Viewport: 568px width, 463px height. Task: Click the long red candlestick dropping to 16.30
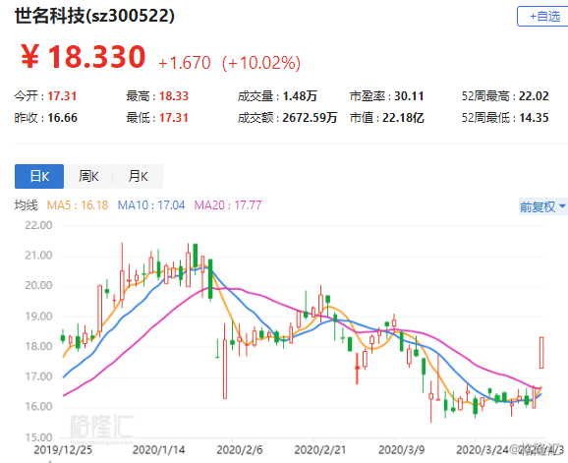point(225,368)
